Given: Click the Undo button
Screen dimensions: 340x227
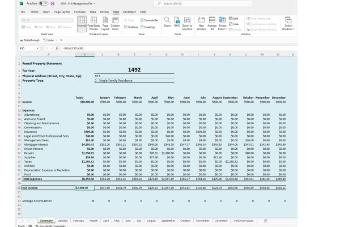Looking at the screenshot, I should 48,40.
